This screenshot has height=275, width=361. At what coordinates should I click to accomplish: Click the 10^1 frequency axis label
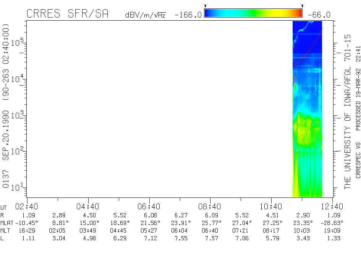click(17, 187)
